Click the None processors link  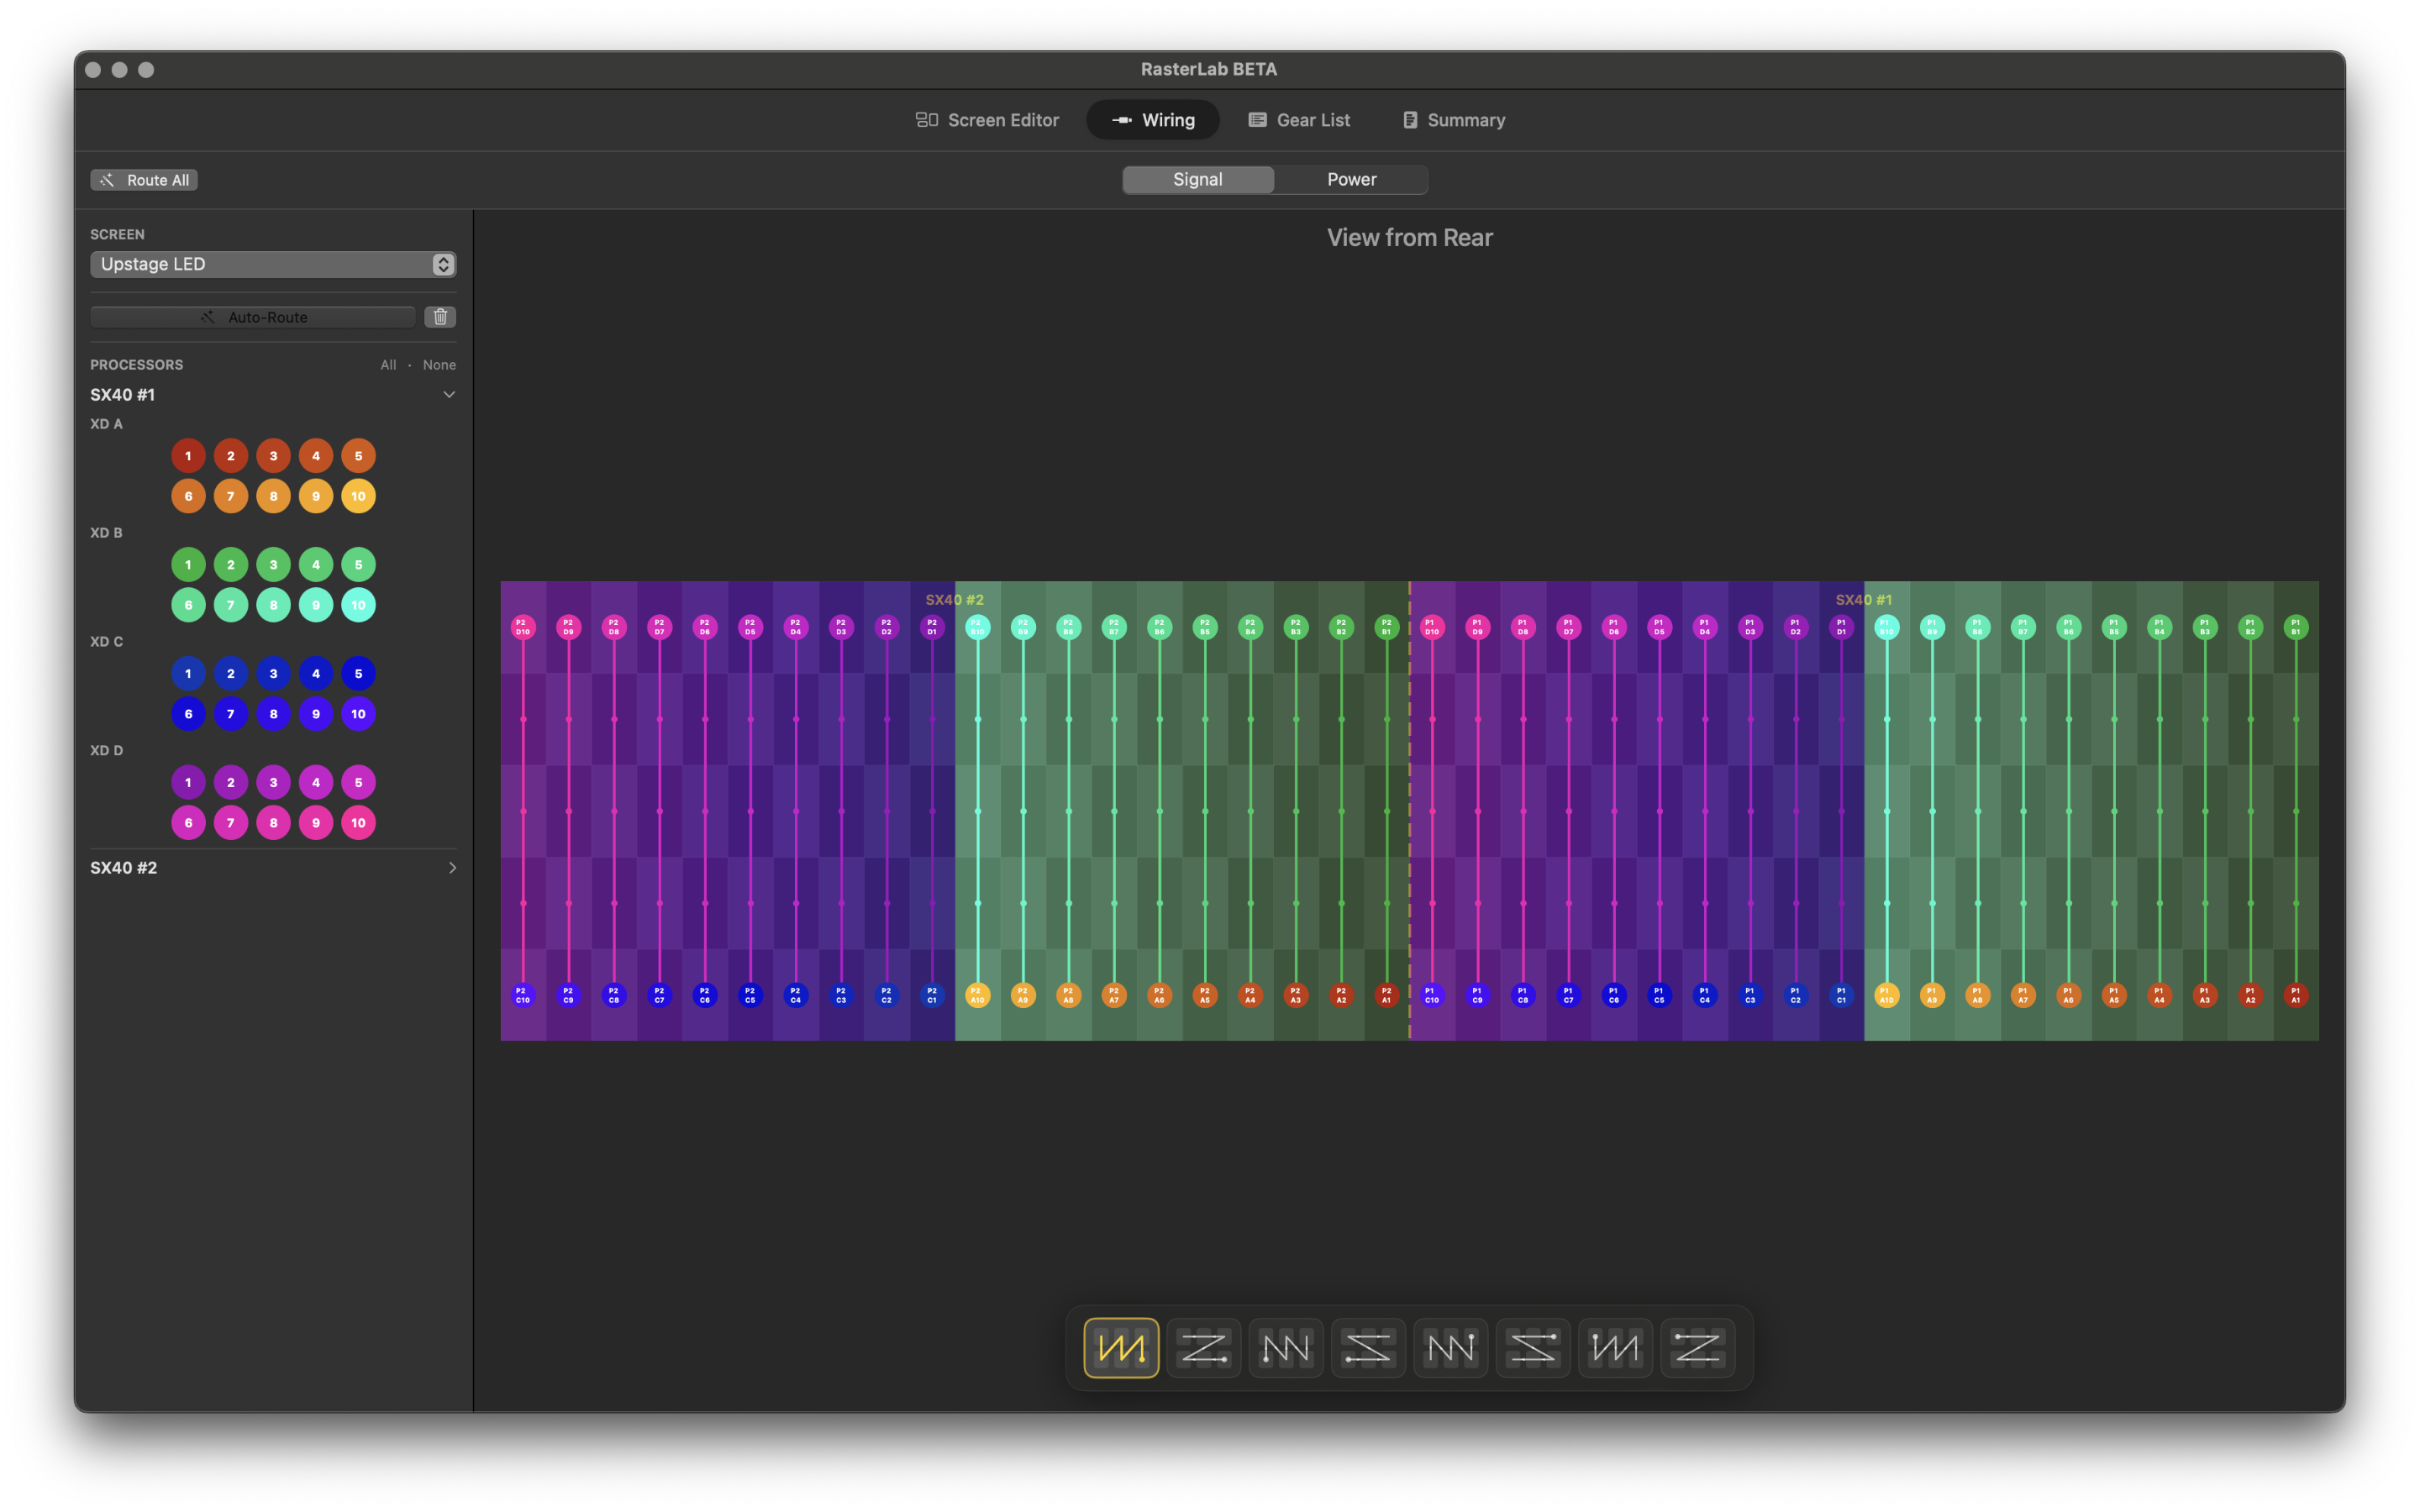pos(439,365)
